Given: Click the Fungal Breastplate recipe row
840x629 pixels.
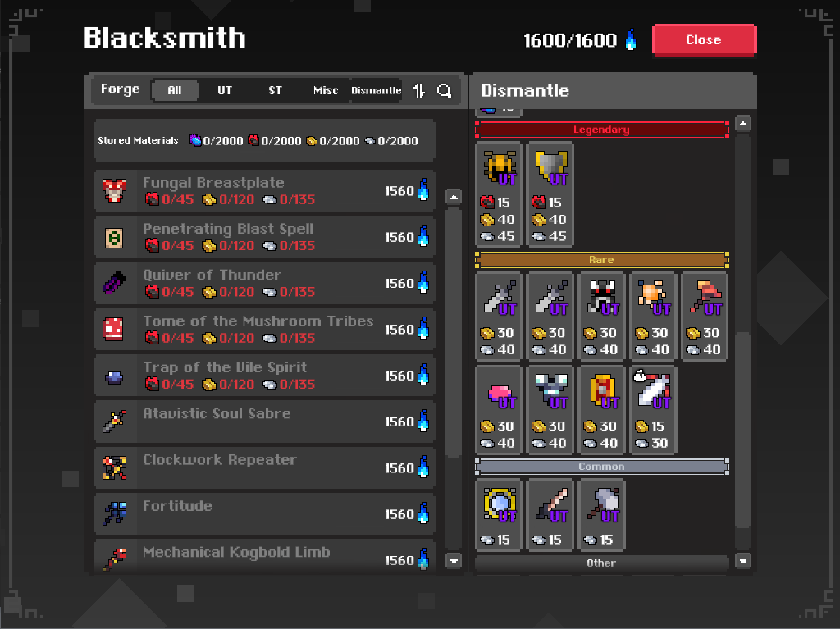Looking at the screenshot, I should pos(264,191).
